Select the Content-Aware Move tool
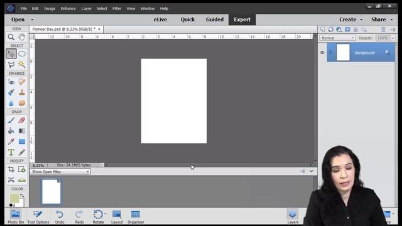This screenshot has width=402, height=226. (x=11, y=180)
